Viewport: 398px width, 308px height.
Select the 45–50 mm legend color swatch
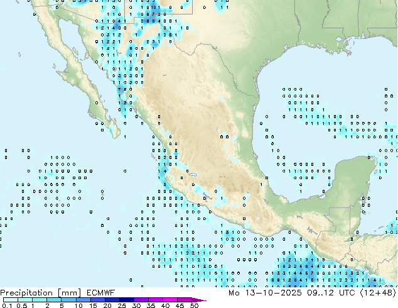pos(185,300)
